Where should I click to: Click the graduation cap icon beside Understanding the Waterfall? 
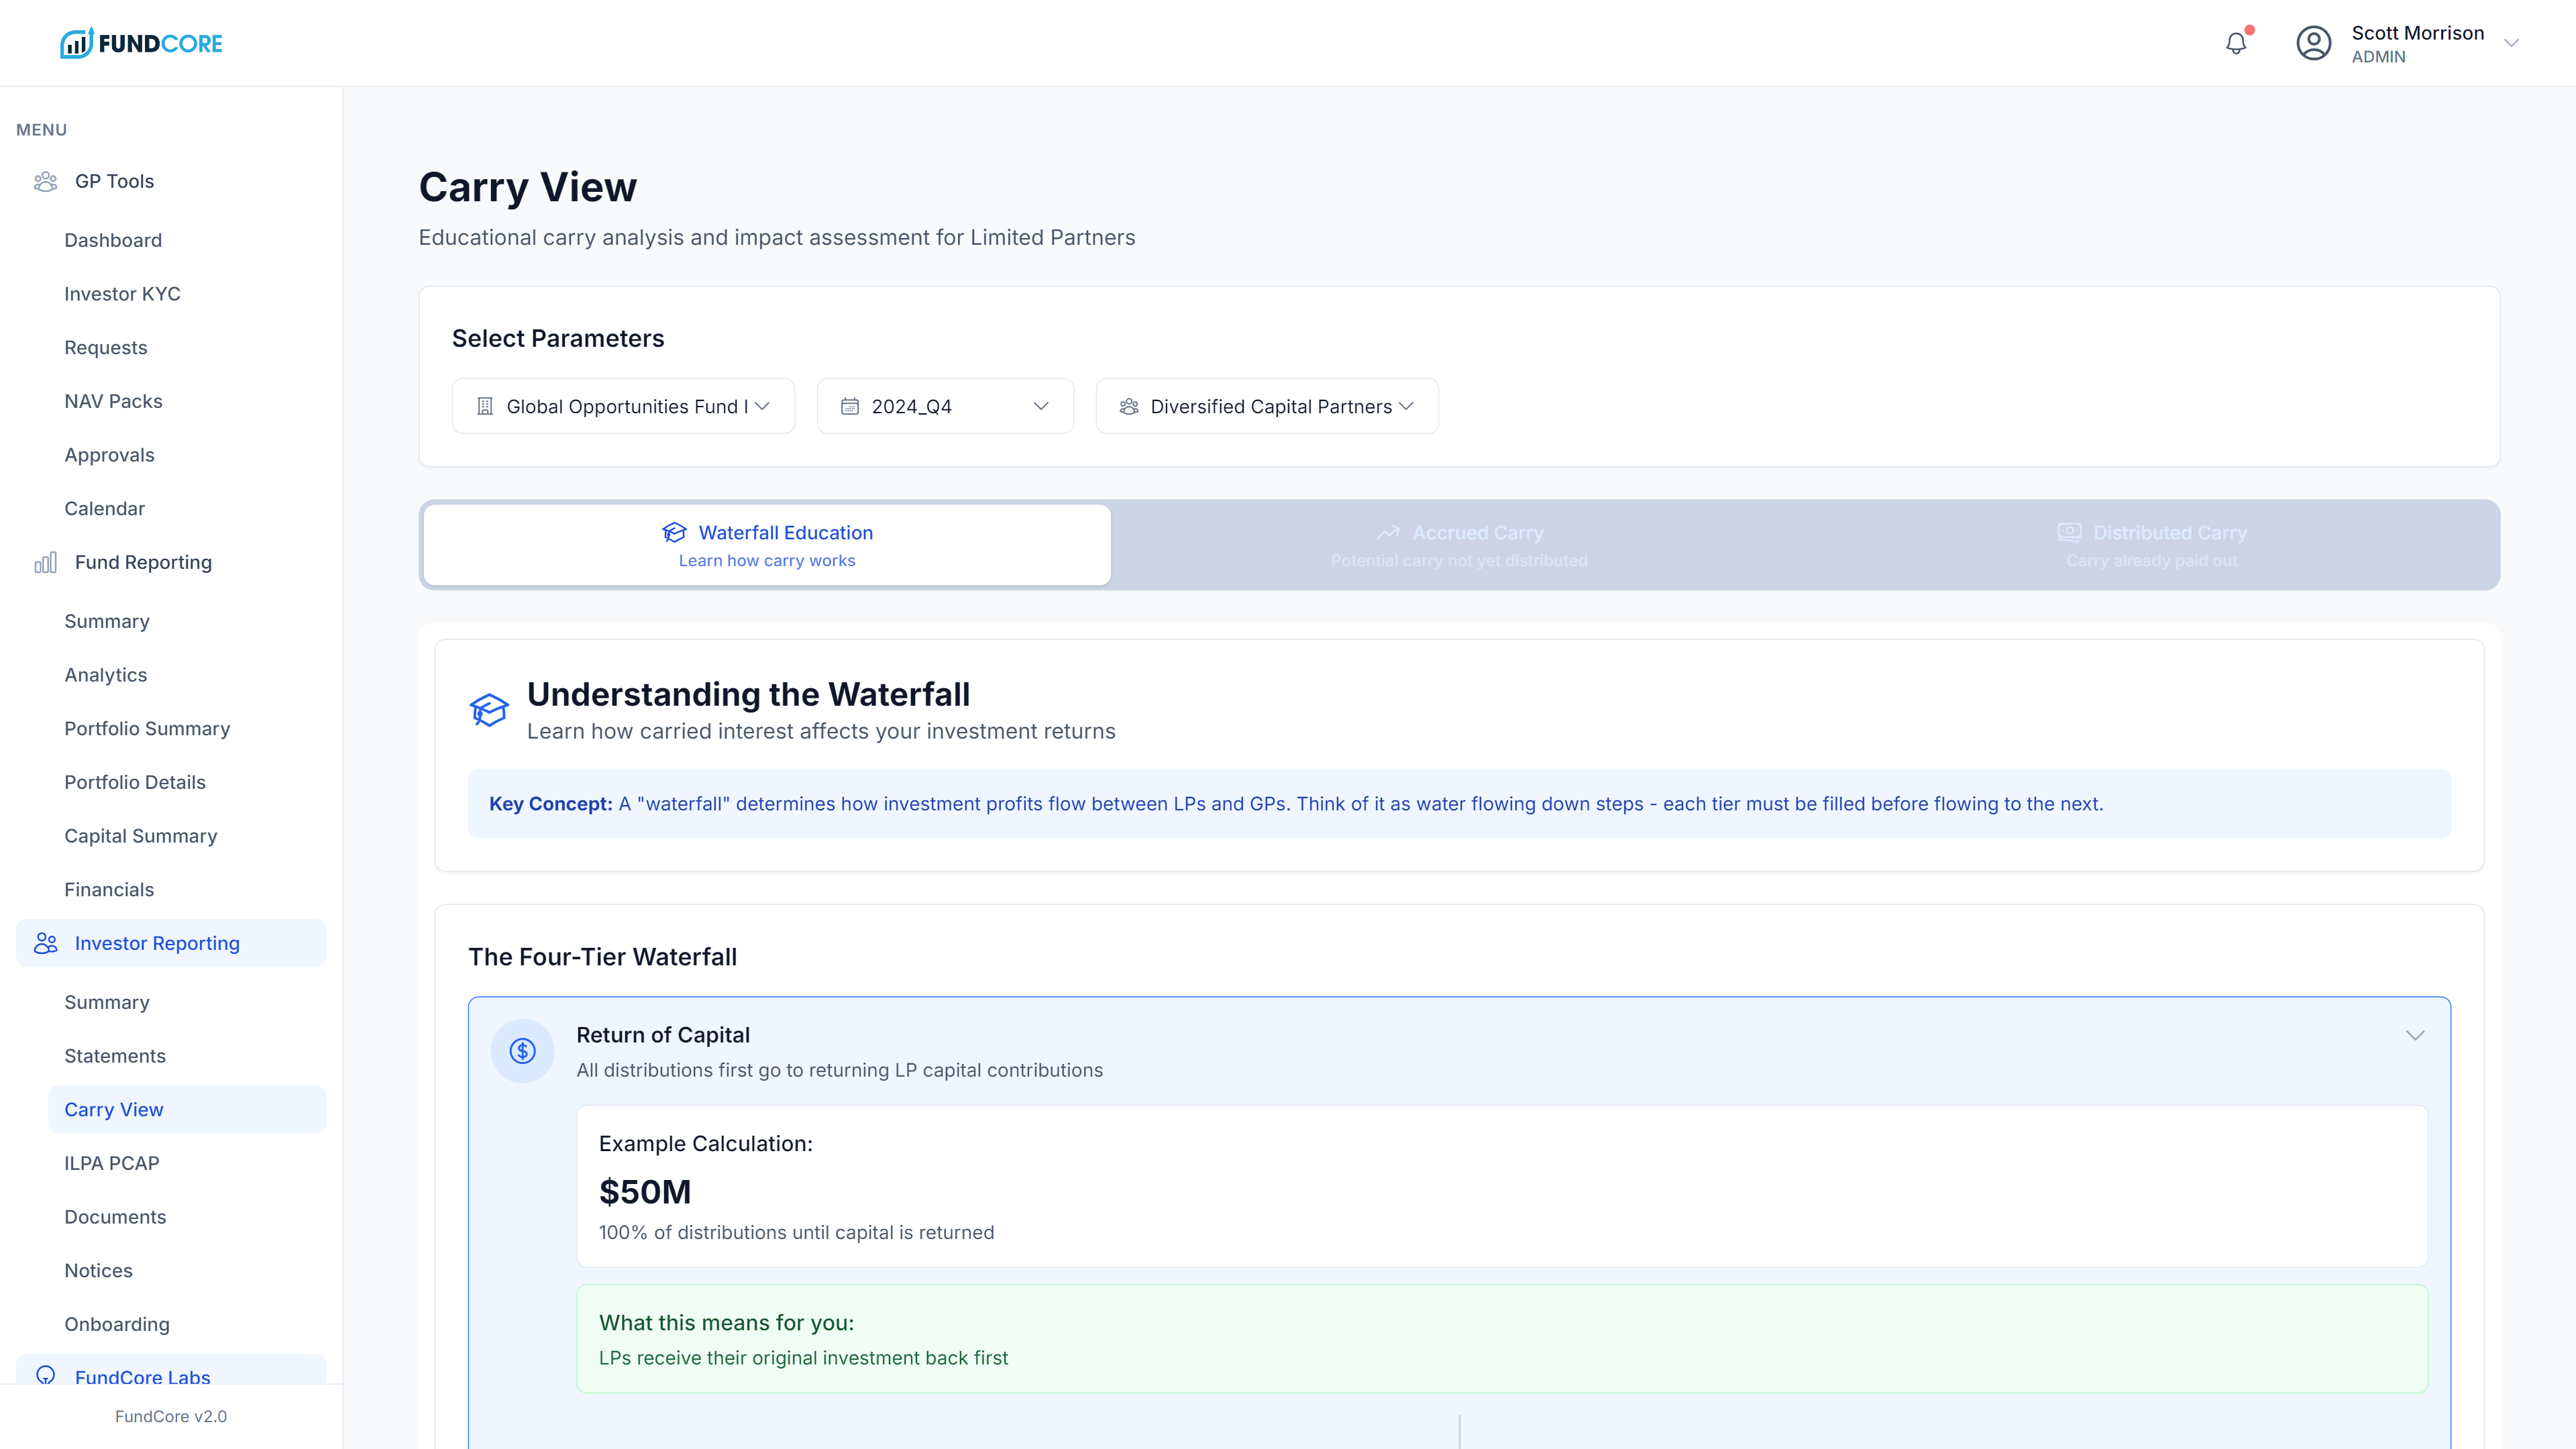[x=489, y=710]
